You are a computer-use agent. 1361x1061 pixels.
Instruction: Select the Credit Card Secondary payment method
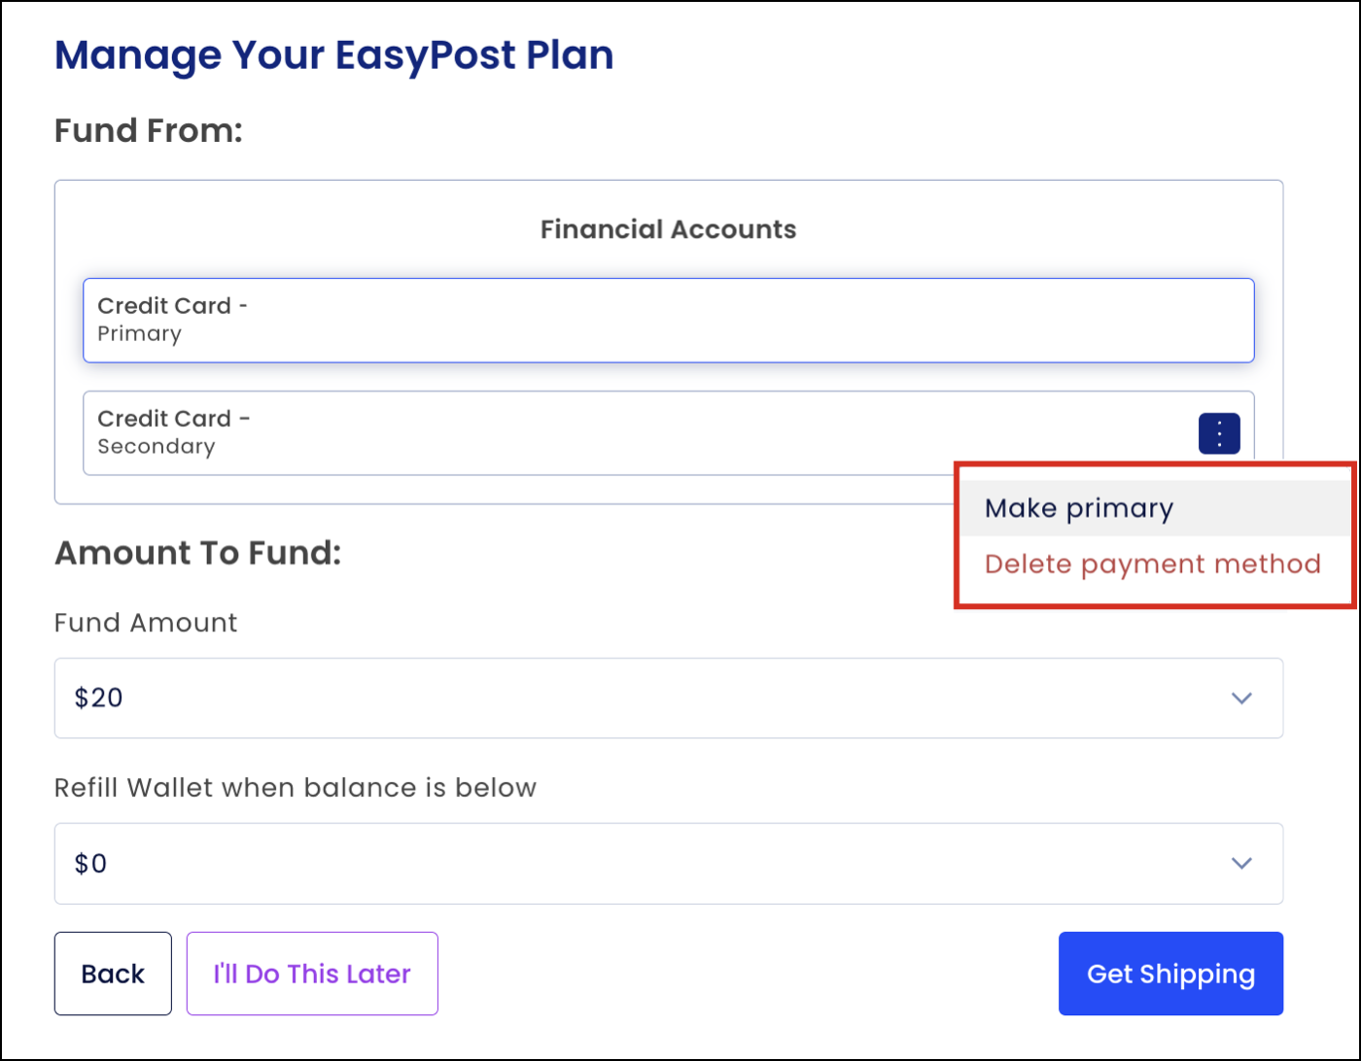coord(583,432)
